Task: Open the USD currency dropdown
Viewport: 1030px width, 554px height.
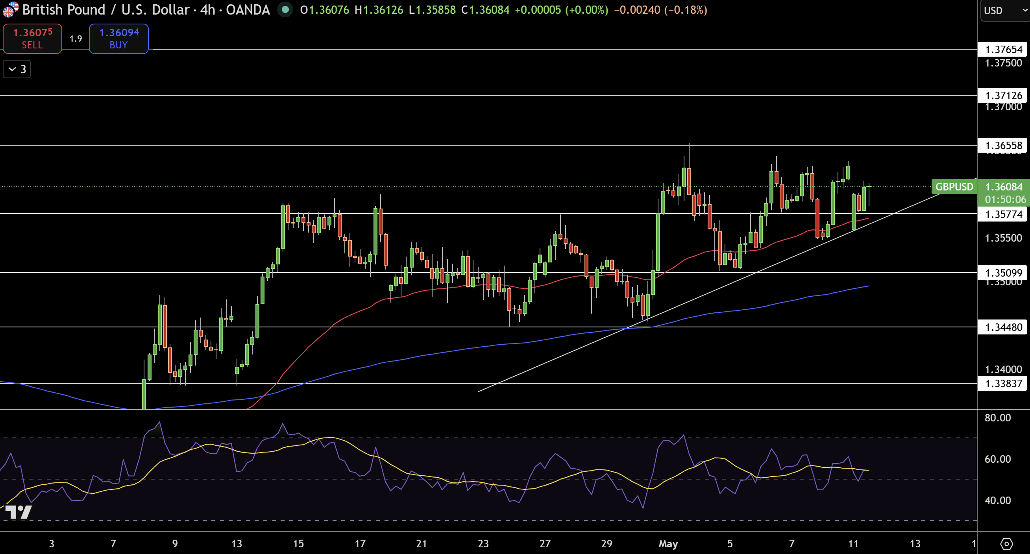Action: (1005, 10)
